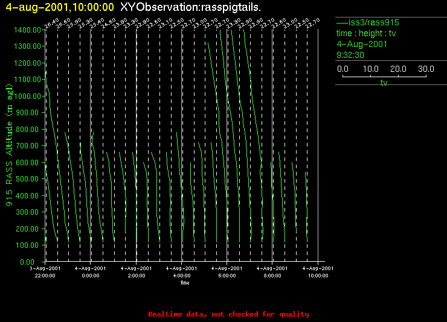This screenshot has width=447, height=322.
Task: Click the '1300.00' altitude tick label
Action: 27,46
